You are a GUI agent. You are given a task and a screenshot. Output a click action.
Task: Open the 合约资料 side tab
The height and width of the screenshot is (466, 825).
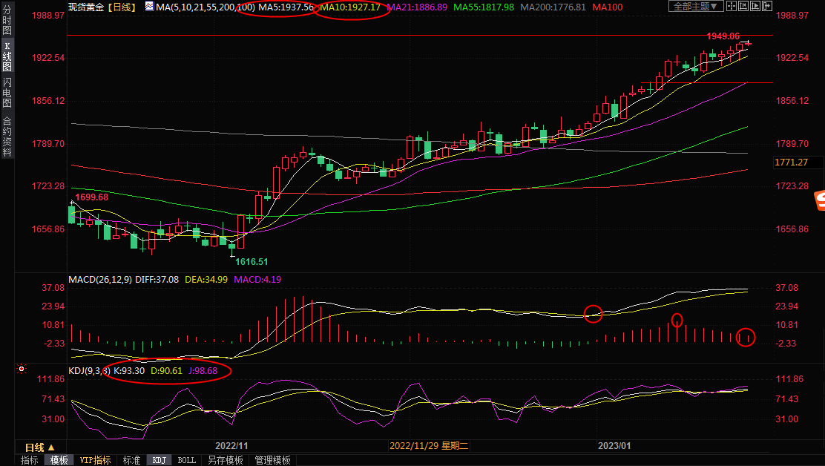click(x=7, y=136)
